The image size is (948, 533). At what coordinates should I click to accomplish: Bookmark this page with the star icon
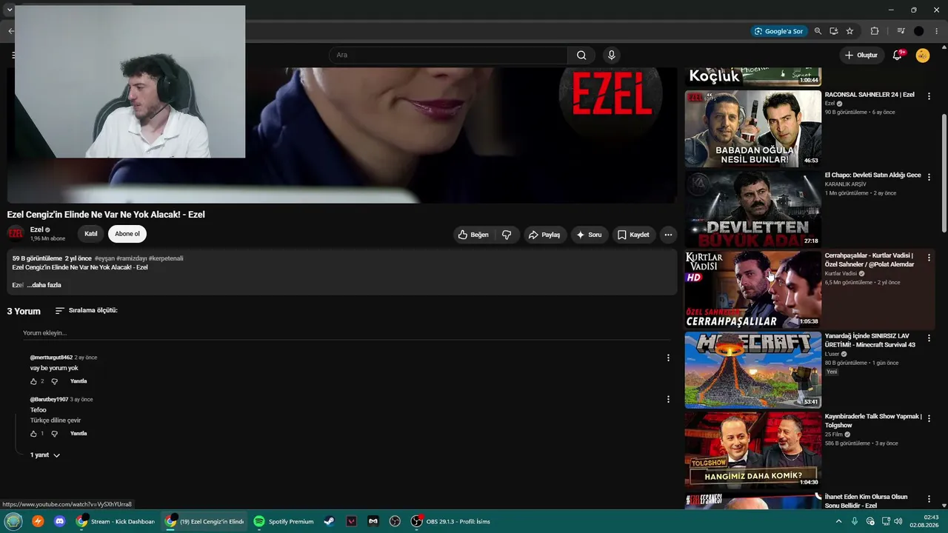(849, 31)
